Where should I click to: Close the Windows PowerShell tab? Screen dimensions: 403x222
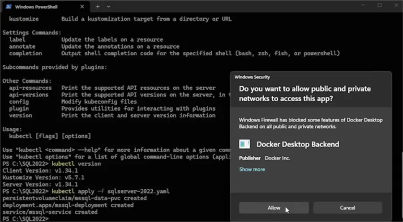click(x=82, y=7)
